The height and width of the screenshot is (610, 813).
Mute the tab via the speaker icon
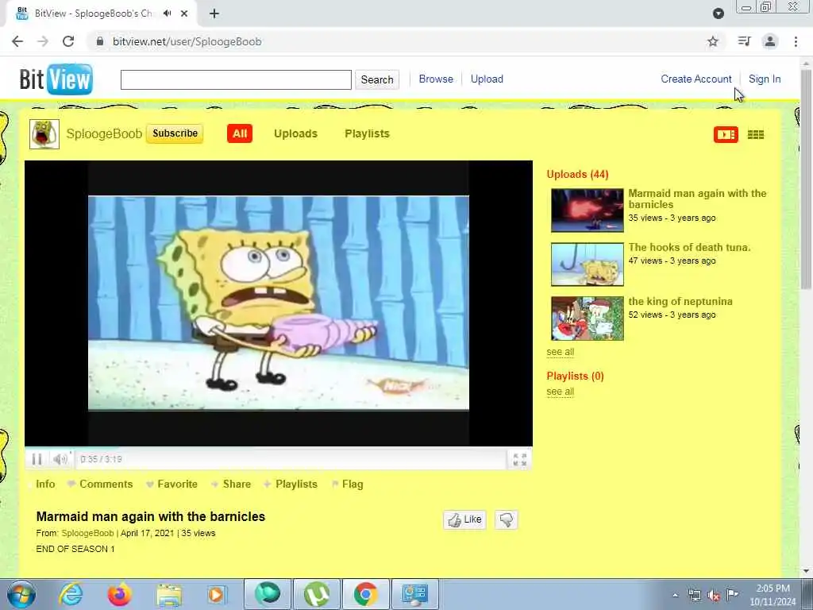click(167, 14)
